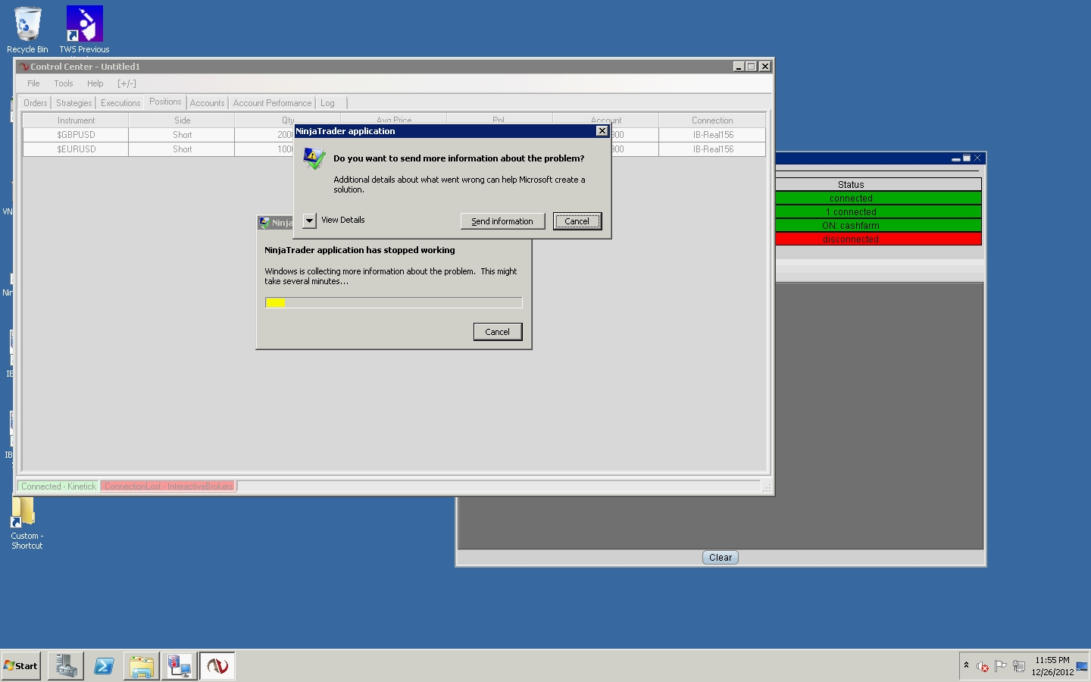
Task: Click the ConnectionLost - InteractiveBrokers status
Action: [x=168, y=486]
